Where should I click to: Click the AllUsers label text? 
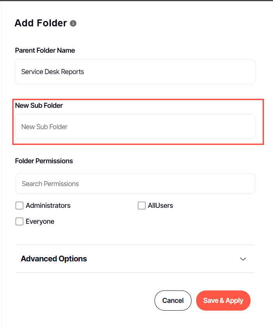coord(160,206)
